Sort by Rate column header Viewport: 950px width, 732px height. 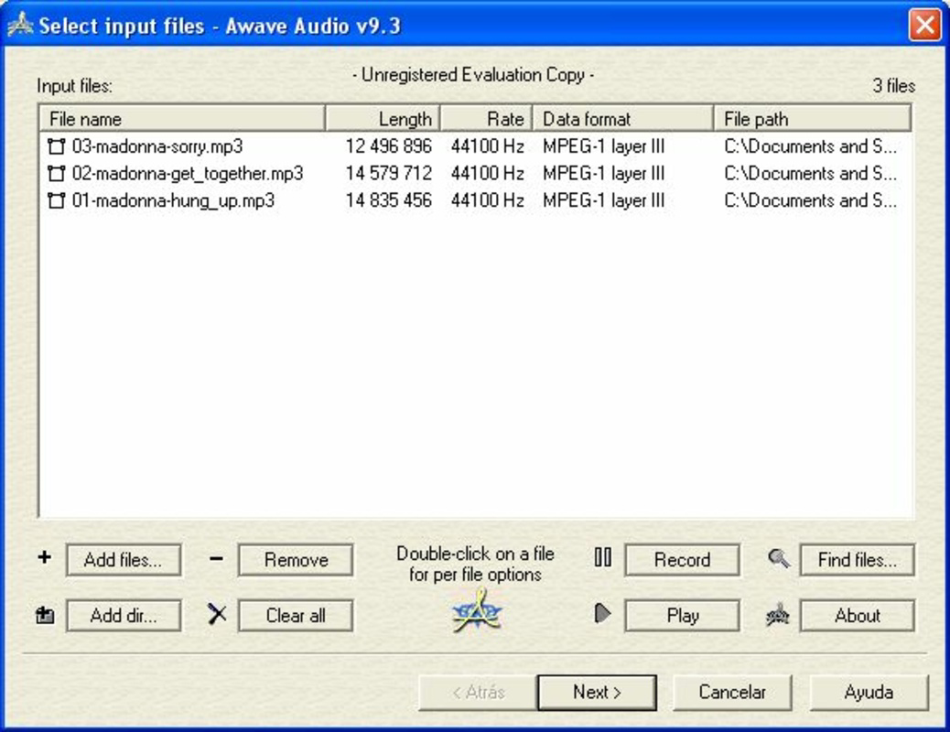click(487, 119)
